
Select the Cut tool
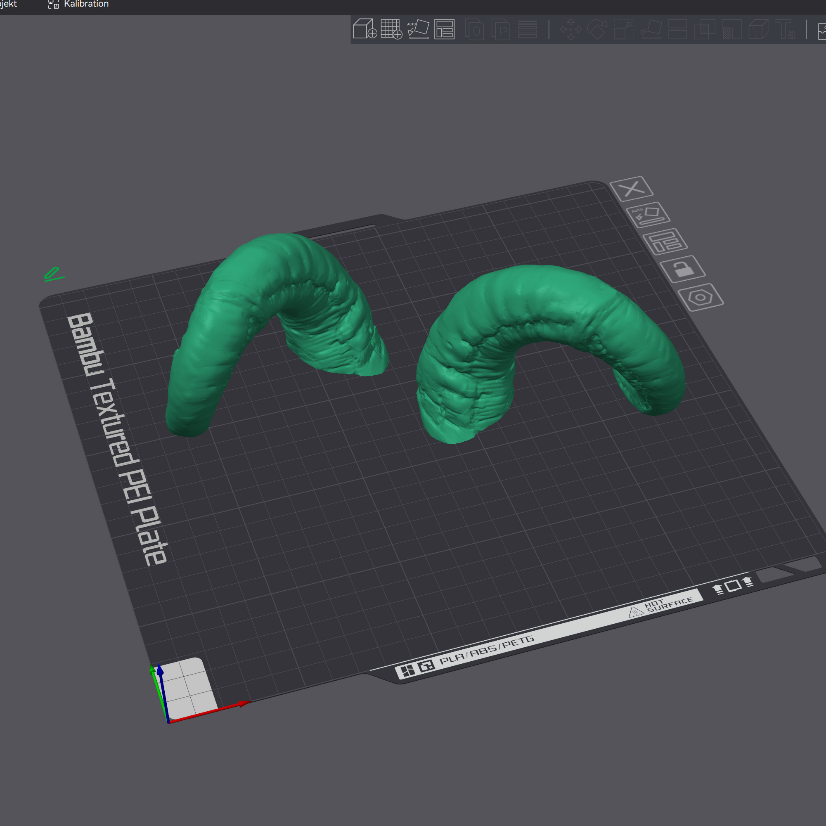(678, 29)
